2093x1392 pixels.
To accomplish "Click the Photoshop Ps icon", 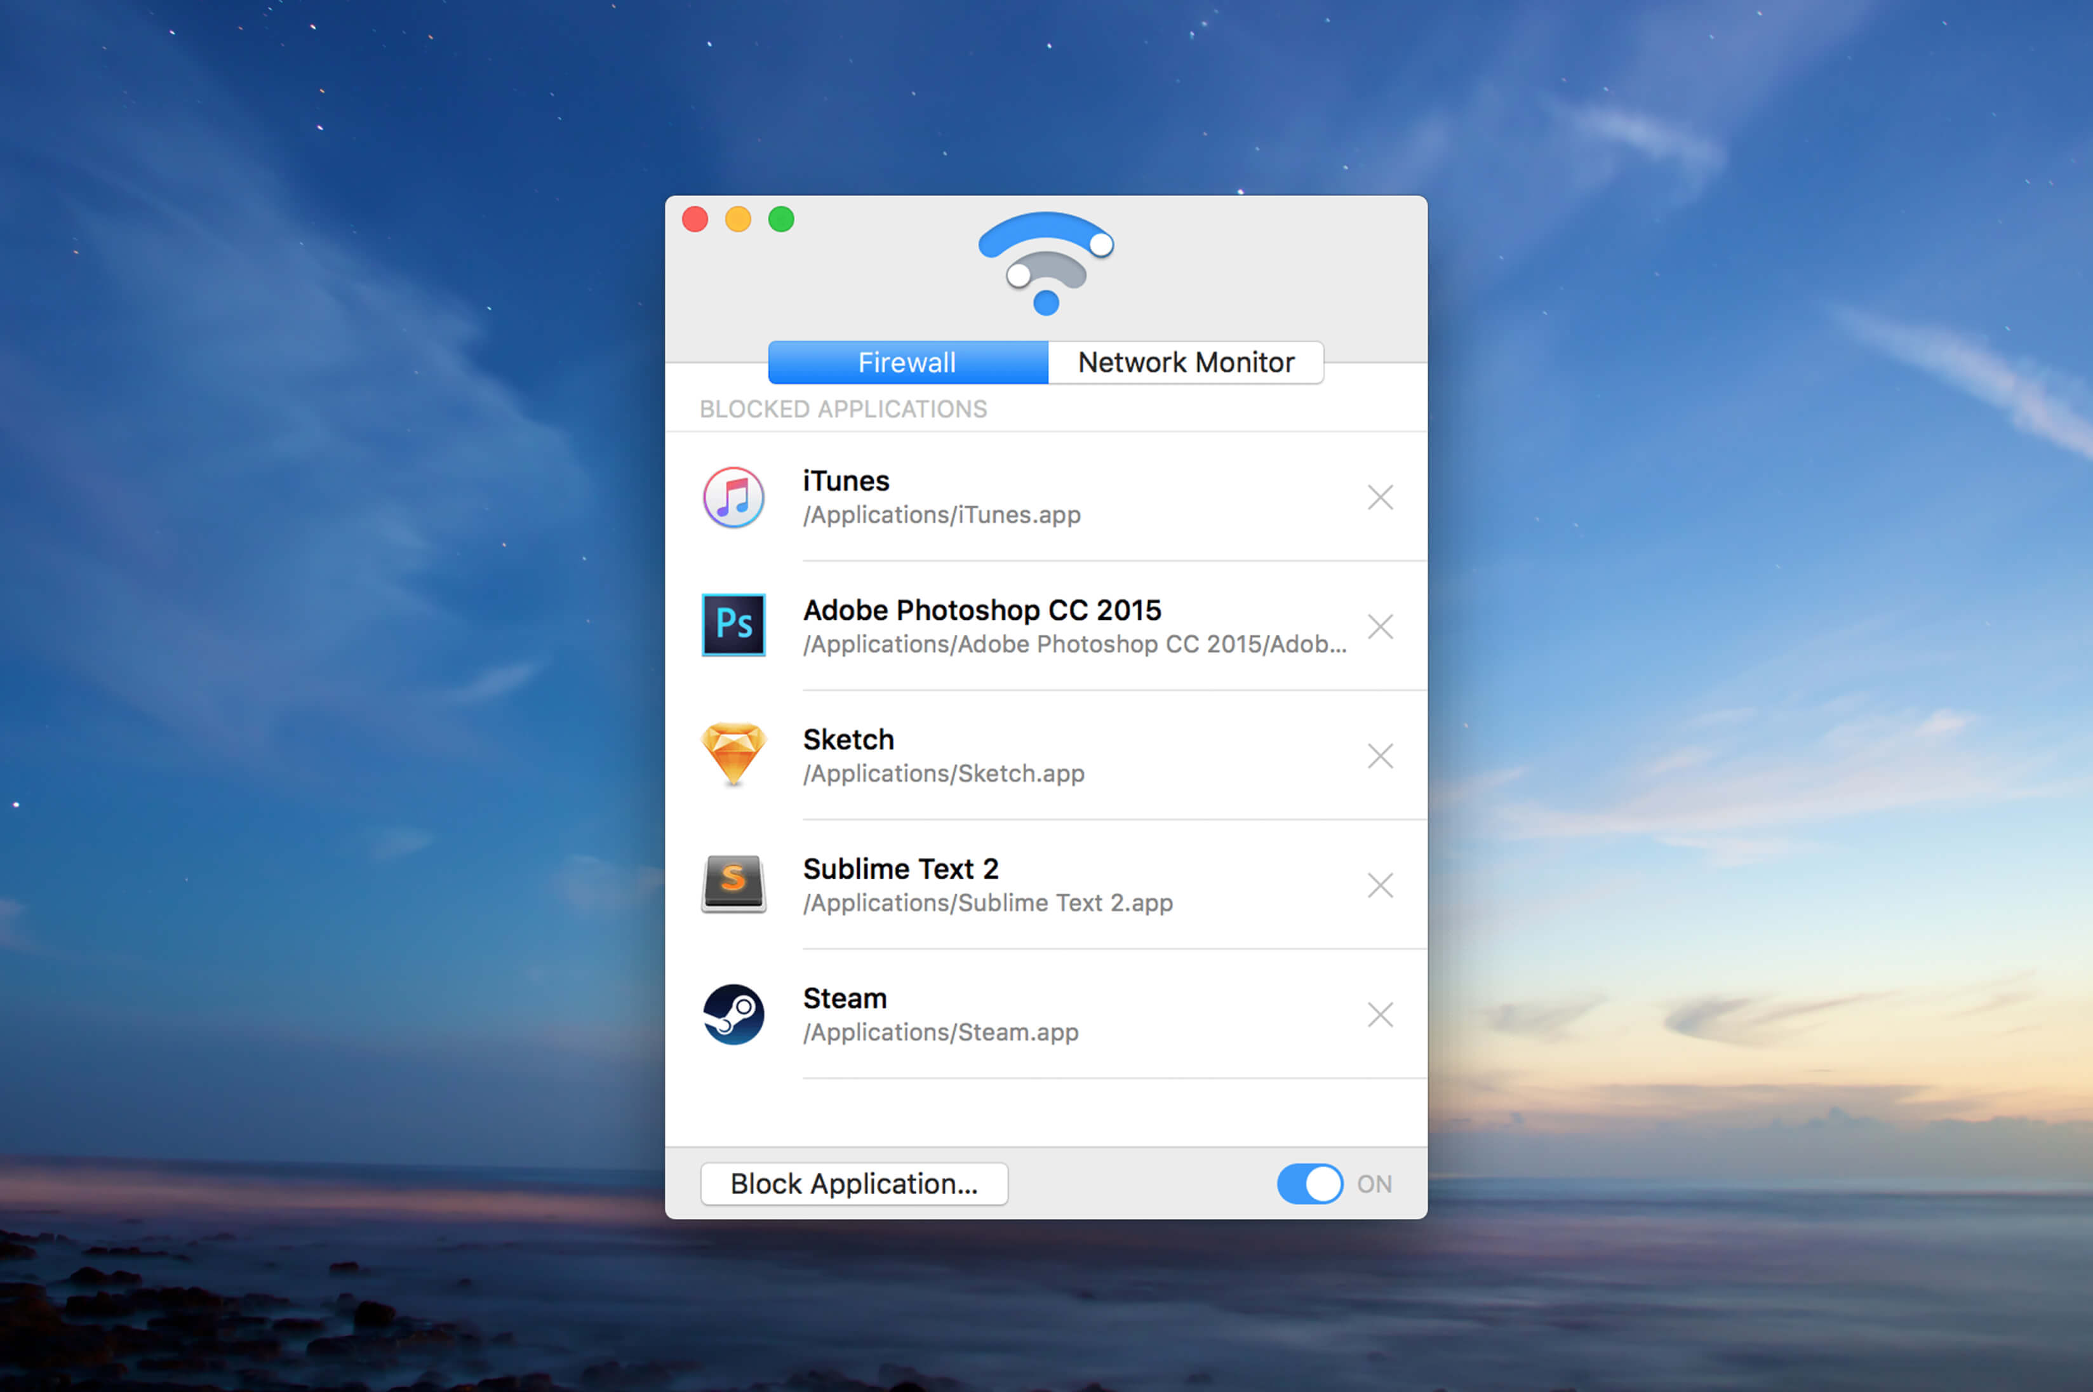I will [x=733, y=625].
